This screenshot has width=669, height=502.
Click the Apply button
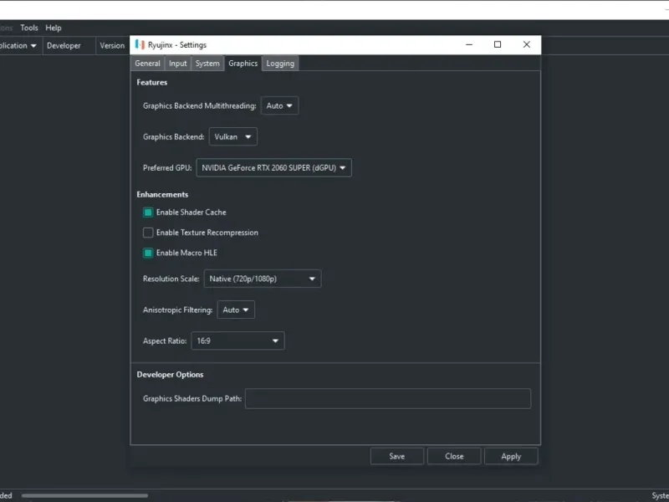pyautogui.click(x=511, y=456)
